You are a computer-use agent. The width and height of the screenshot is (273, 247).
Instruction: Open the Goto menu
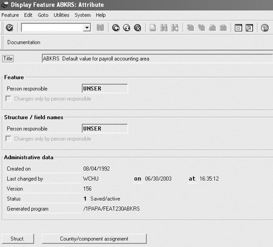click(x=43, y=15)
